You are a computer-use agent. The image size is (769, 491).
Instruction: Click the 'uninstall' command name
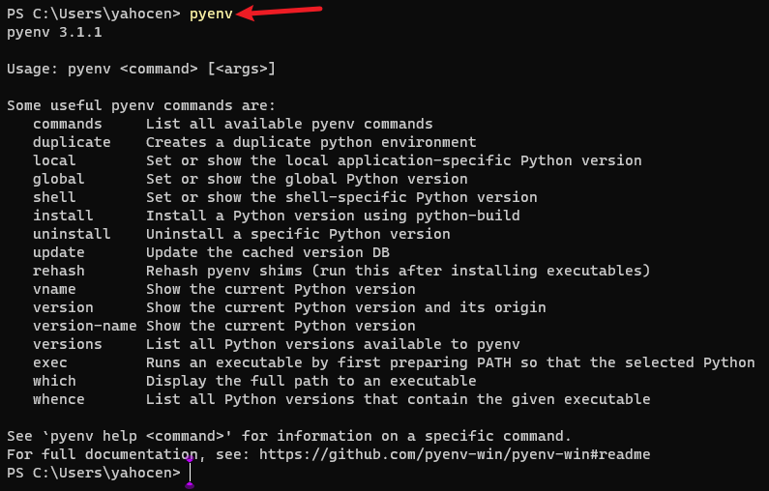coord(72,234)
